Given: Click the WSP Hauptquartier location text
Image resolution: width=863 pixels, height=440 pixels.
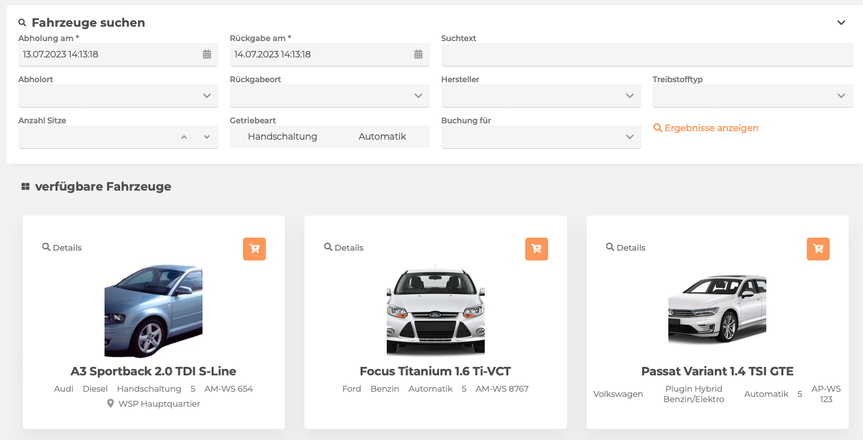Looking at the screenshot, I should click(159, 404).
